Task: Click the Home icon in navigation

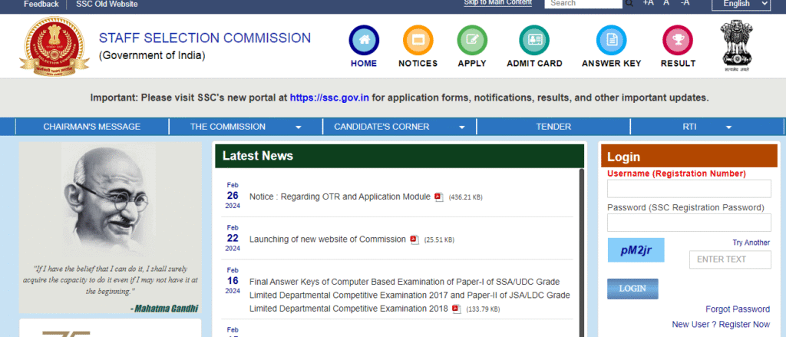Action: pos(364,40)
